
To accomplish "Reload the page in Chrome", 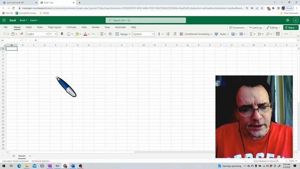I will (14, 8).
